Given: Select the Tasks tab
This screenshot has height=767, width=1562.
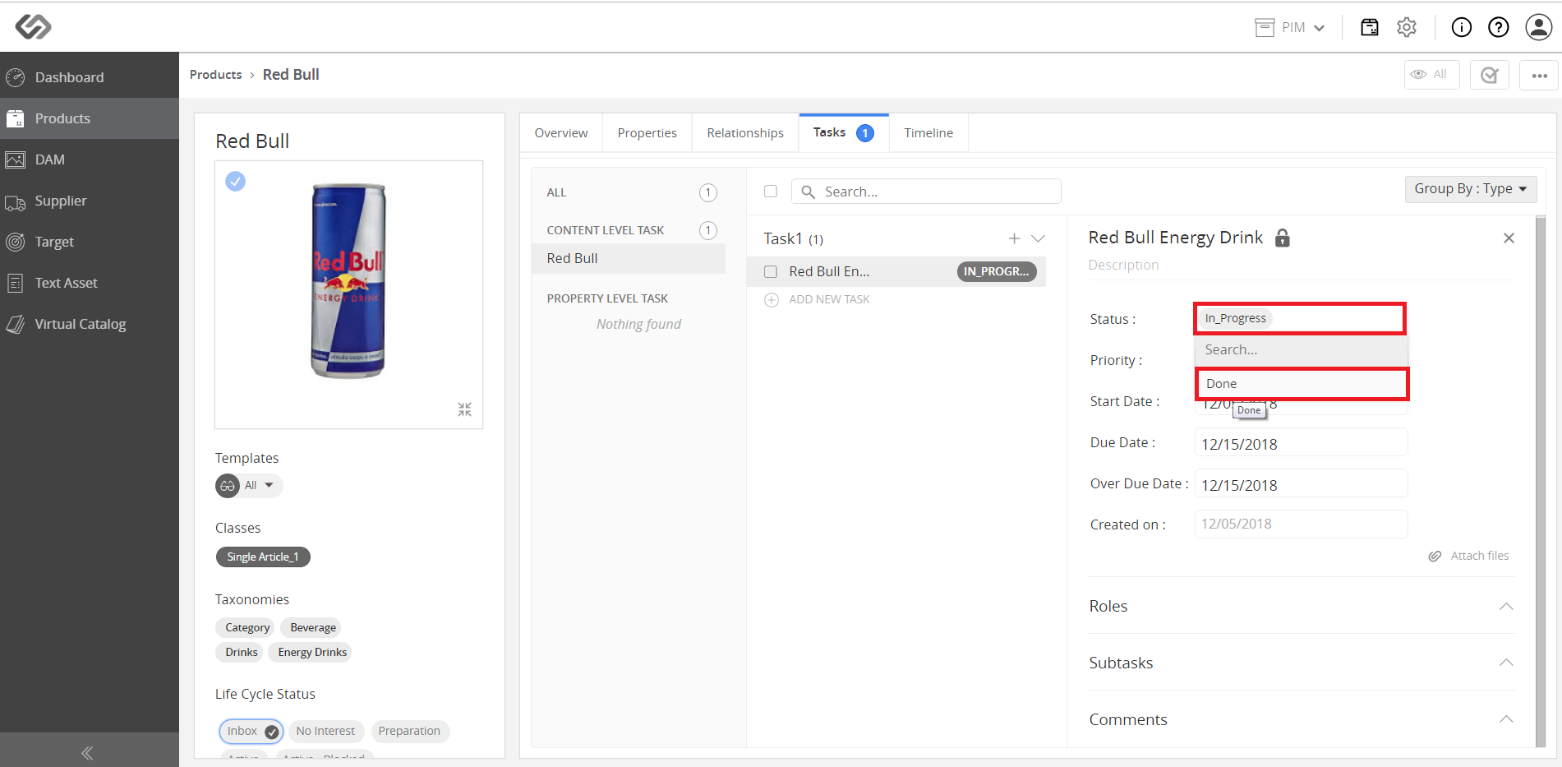Looking at the screenshot, I should pyautogui.click(x=844, y=133).
